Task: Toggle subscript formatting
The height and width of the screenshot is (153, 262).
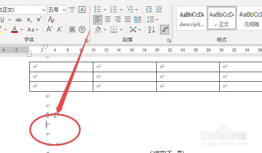Action: [29, 20]
